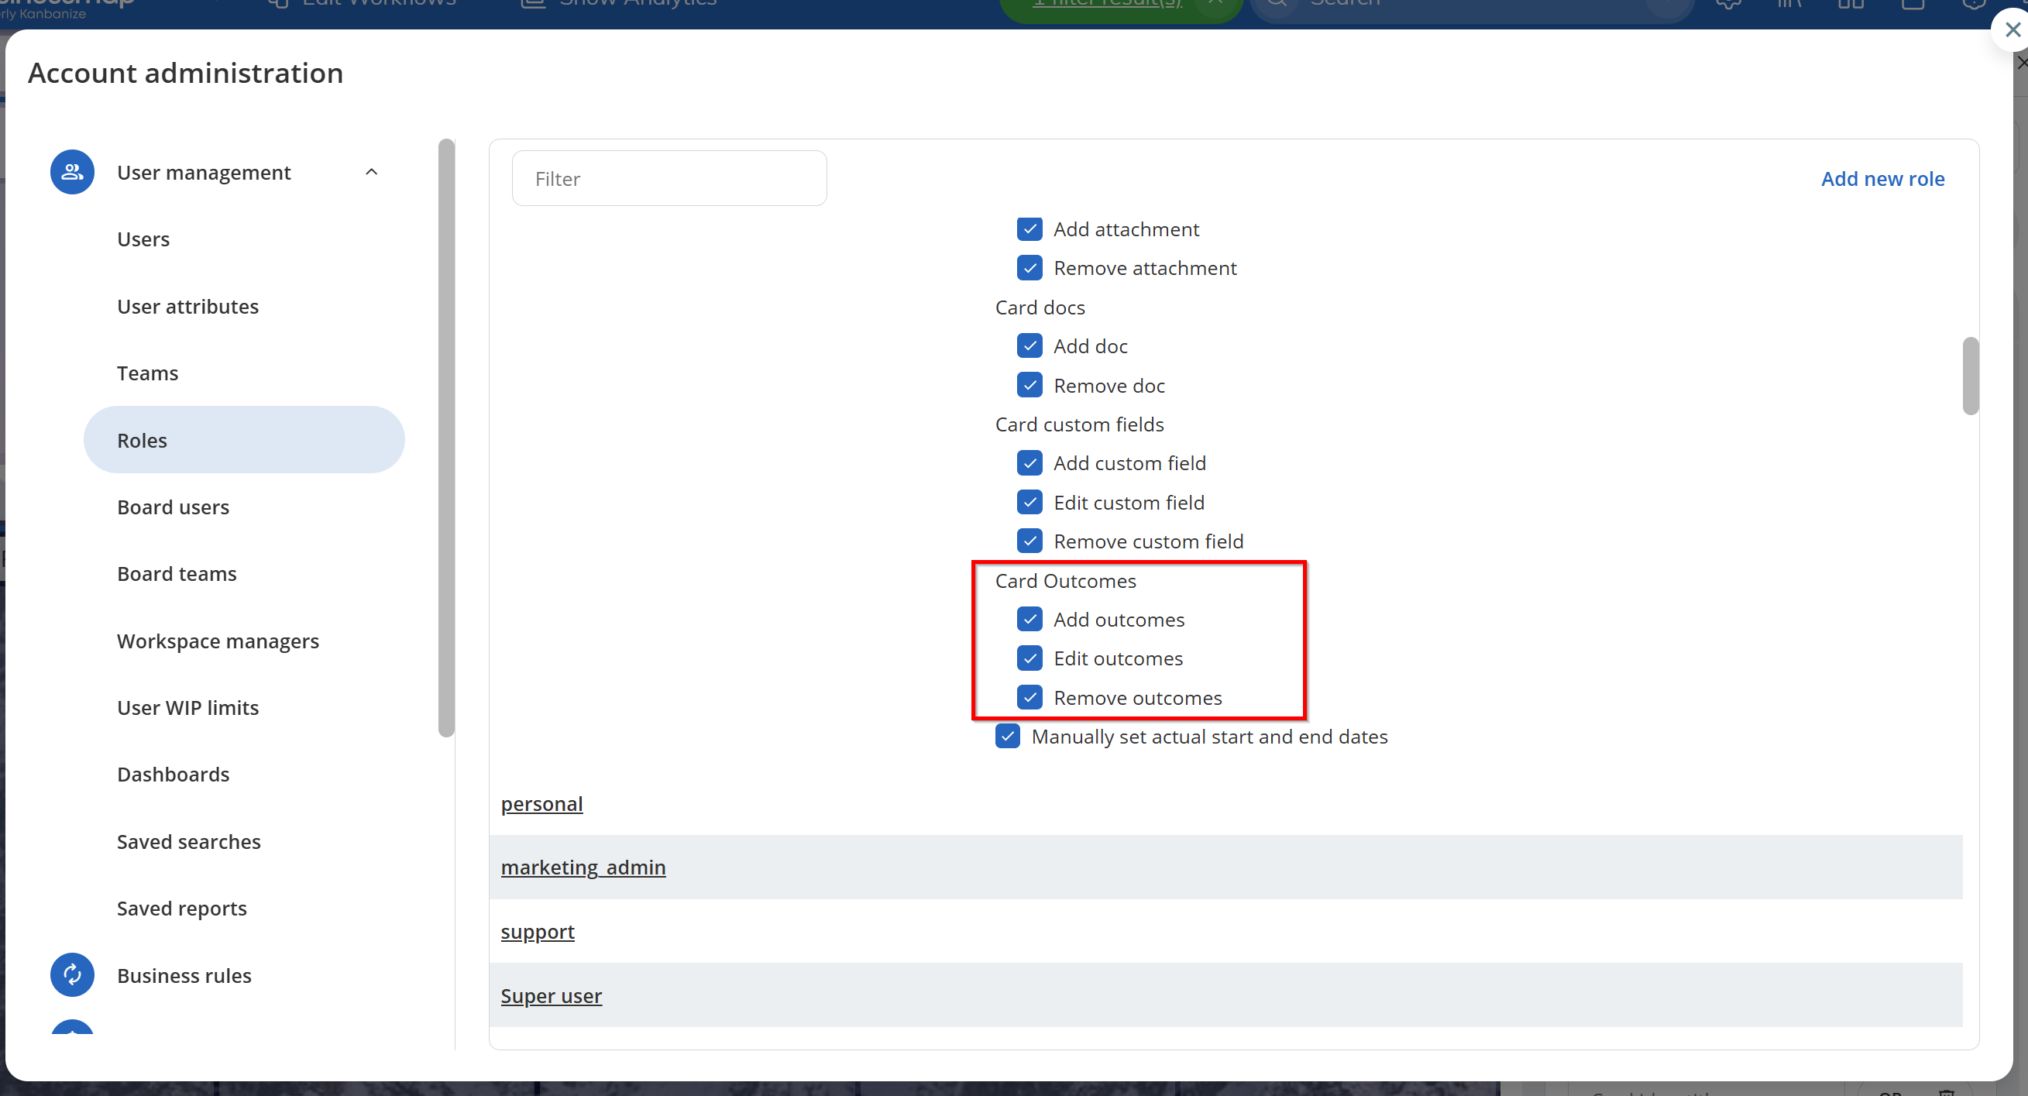Open the support role link
Viewport: 2028px width, 1096px height.
[538, 932]
